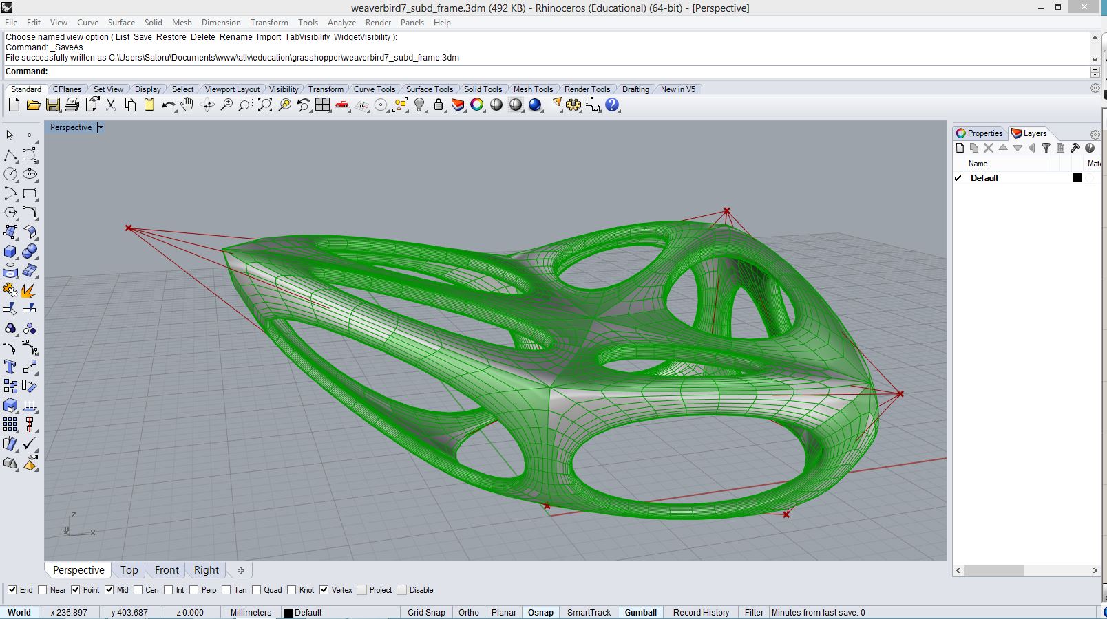Uncheck the Vertex osnap checkbox
This screenshot has height=619, width=1107.
pos(324,590)
